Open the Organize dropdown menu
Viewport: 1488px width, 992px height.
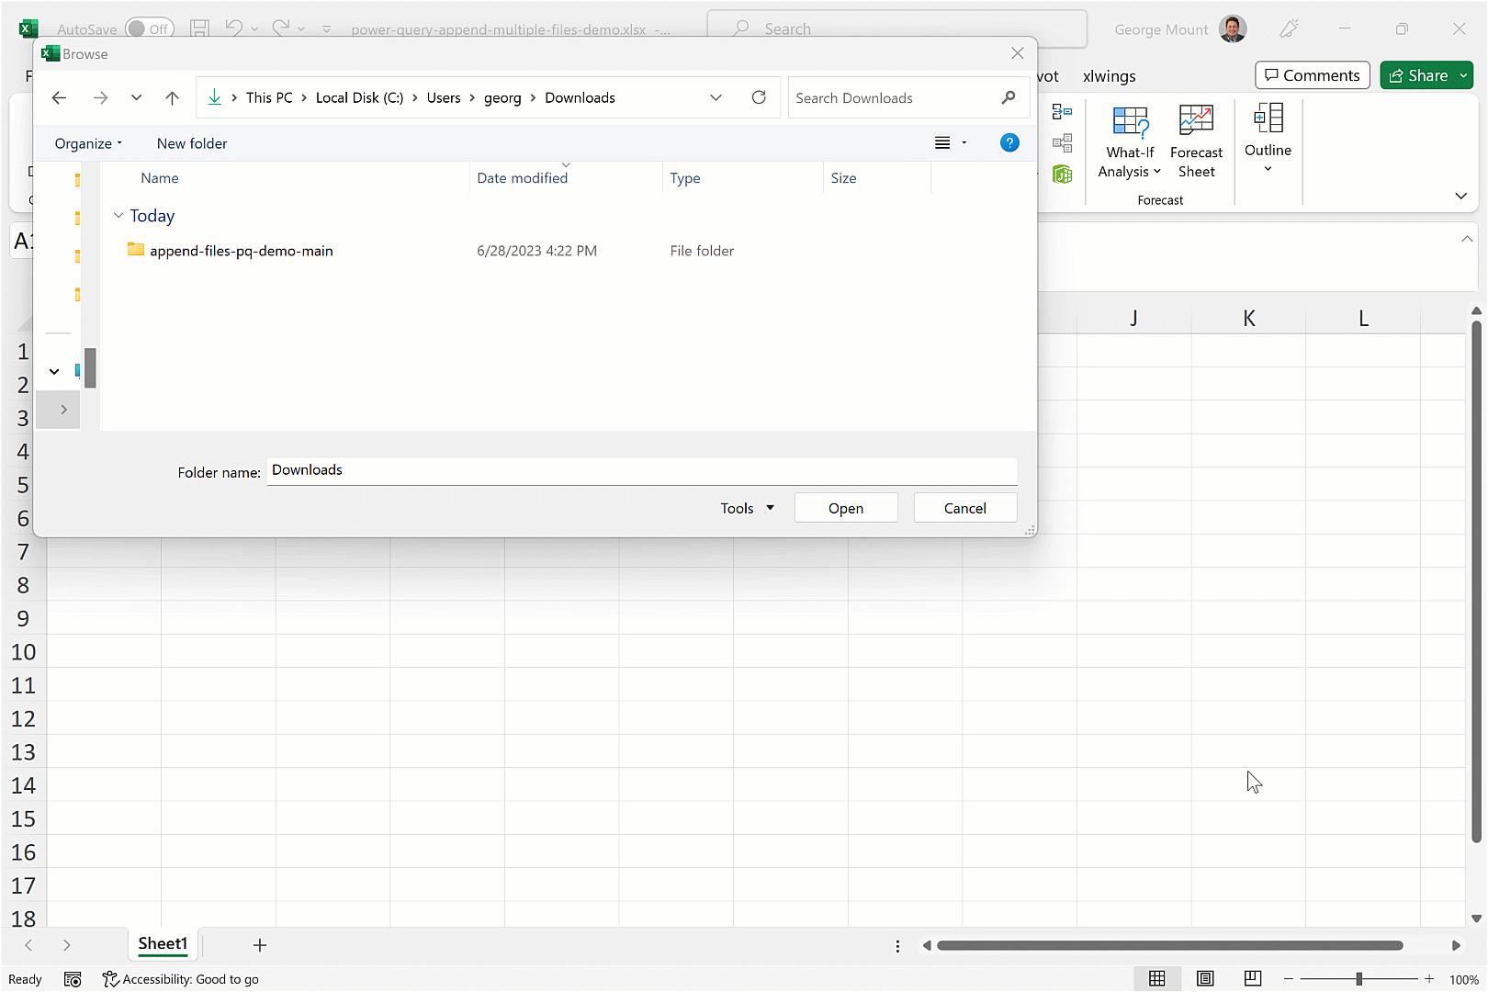tap(88, 144)
